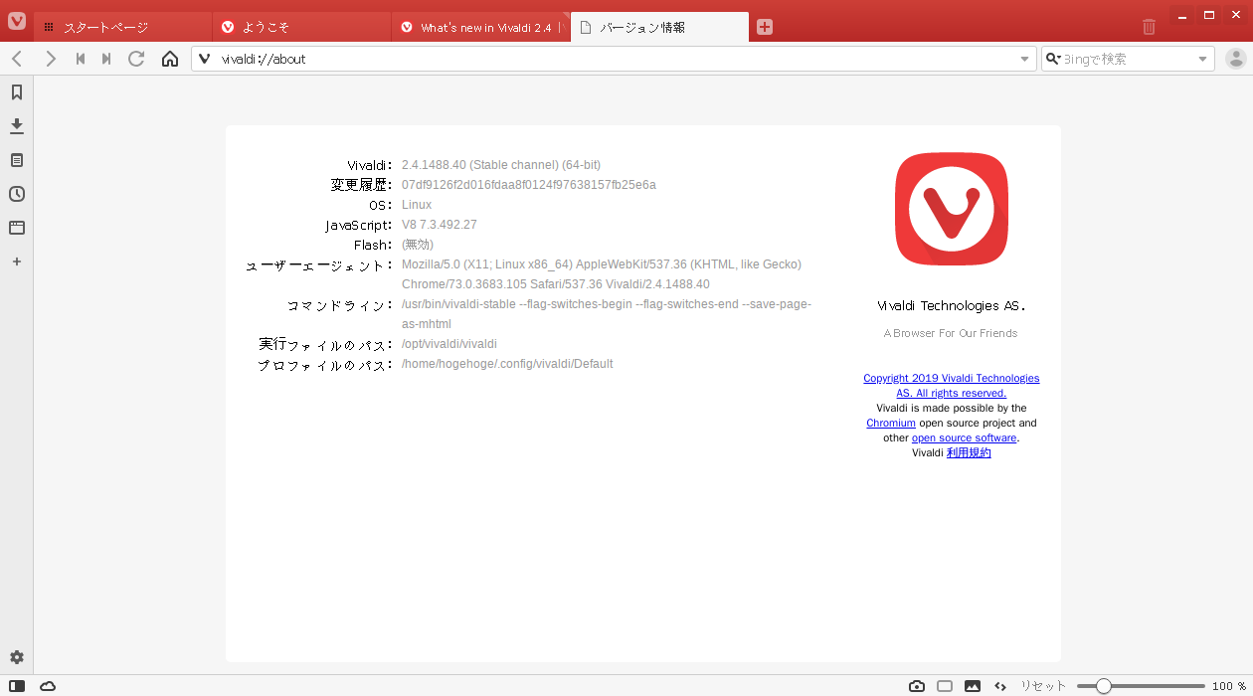Click the large Vivaldi logo image
The height and width of the screenshot is (696, 1253).
[952, 210]
